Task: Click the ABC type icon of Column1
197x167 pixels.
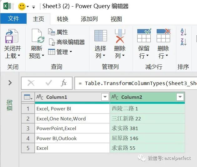Action: click(x=40, y=97)
